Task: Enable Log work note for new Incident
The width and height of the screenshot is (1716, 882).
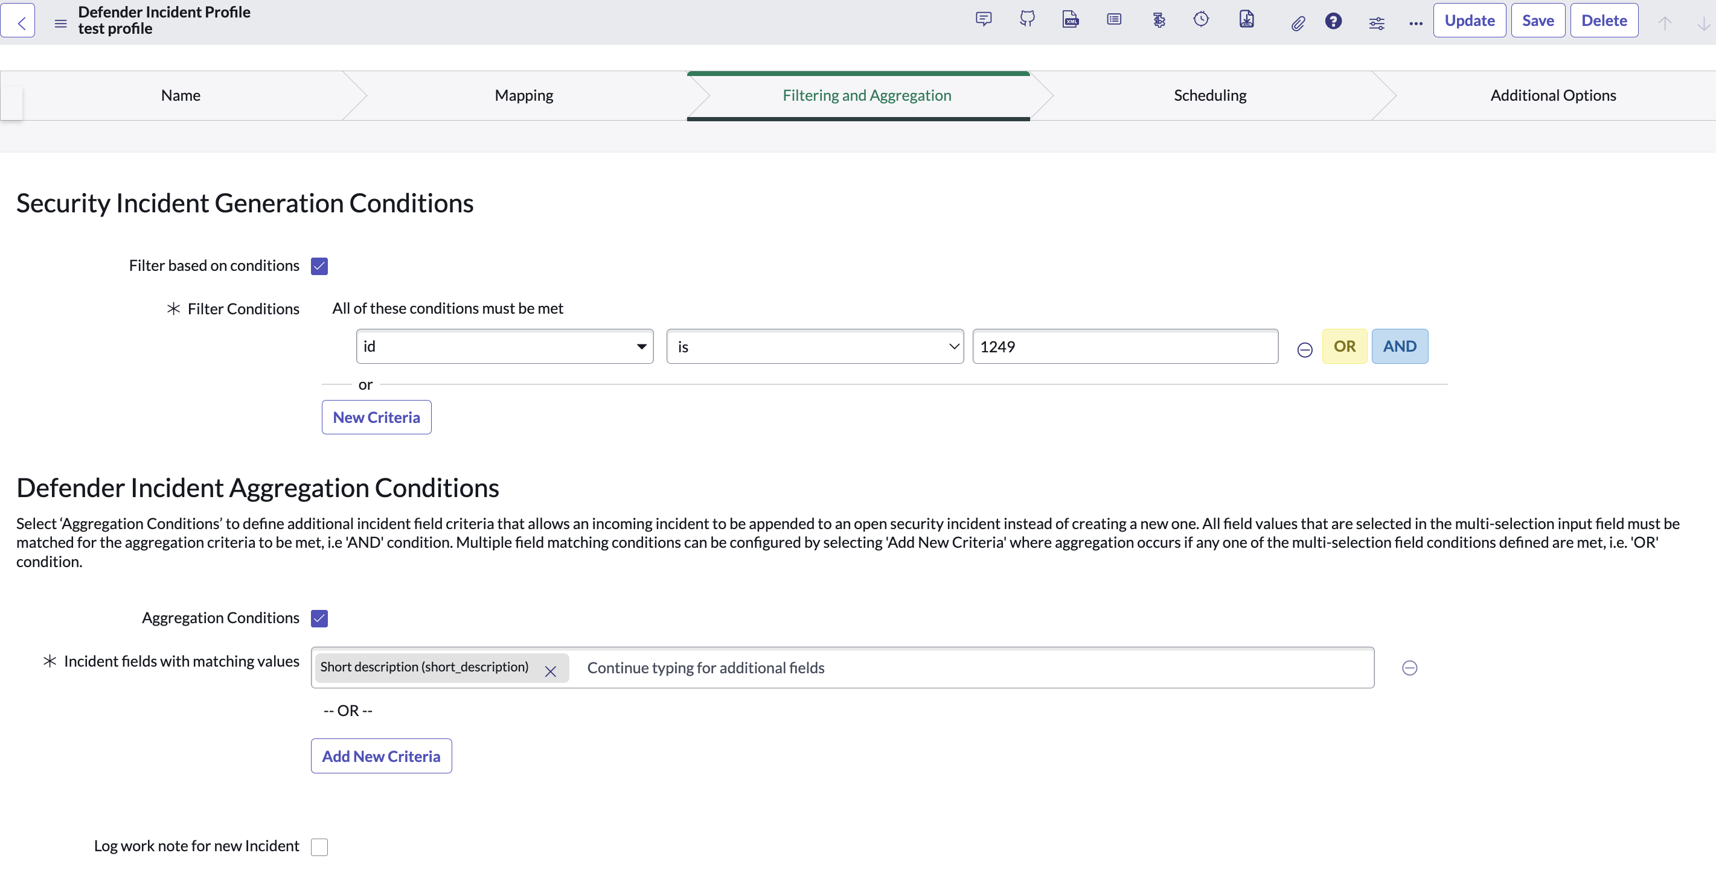Action: click(x=319, y=847)
